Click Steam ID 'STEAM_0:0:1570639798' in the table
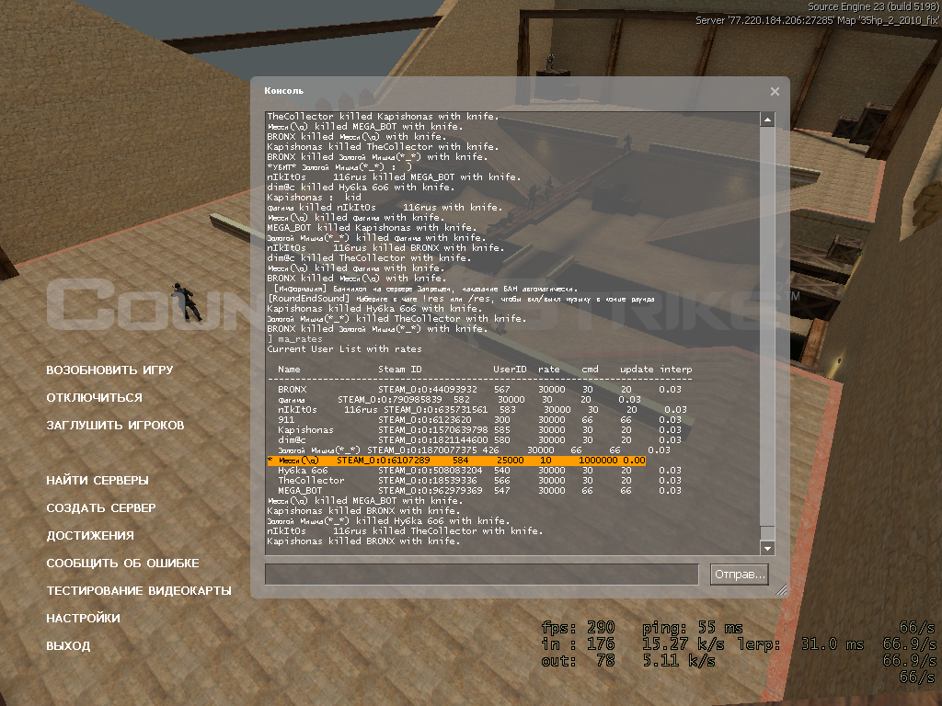This screenshot has height=706, width=942. (433, 430)
